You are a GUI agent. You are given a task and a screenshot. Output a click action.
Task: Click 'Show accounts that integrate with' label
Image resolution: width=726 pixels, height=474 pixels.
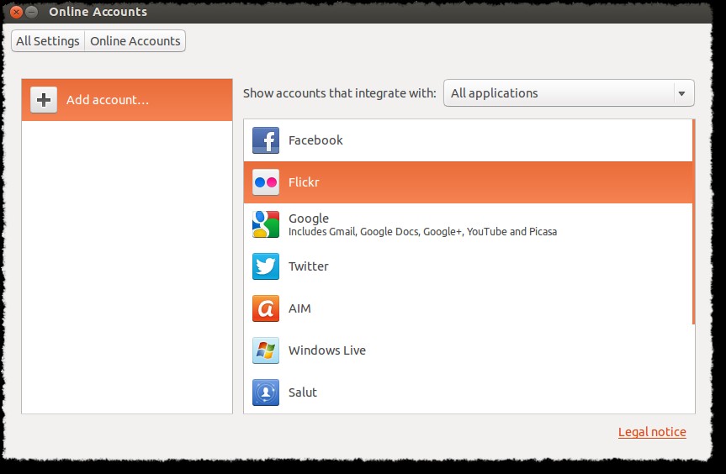coord(339,93)
